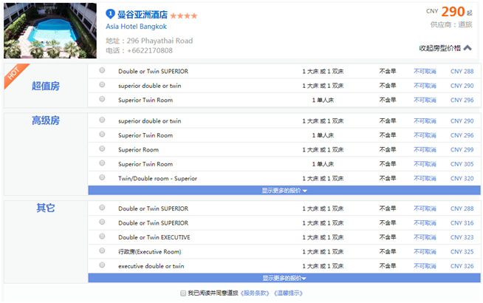Tick the 我已阅读并同意道旅 agreement checkbox

(x=183, y=293)
